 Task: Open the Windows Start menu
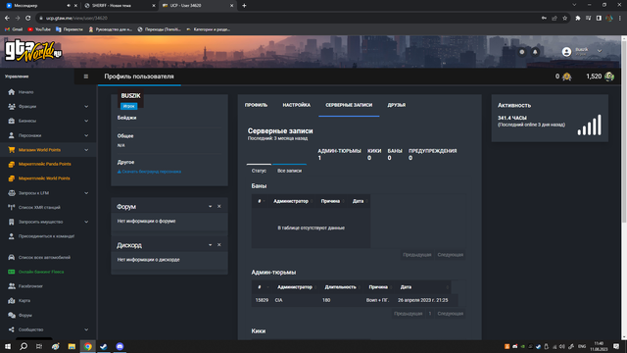coord(8,346)
